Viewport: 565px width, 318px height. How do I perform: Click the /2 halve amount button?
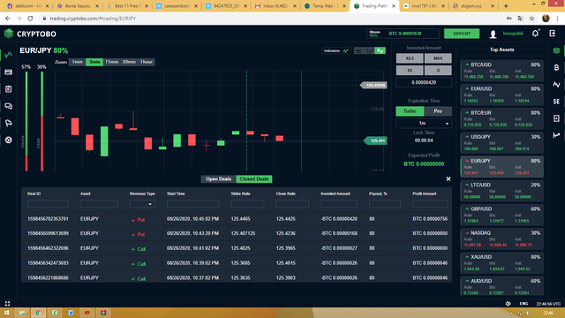coord(438,71)
